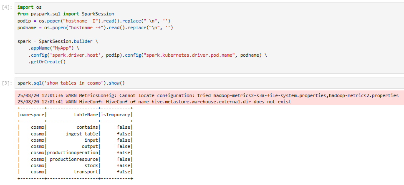
Task: Click the 'output' table name
Action: coord(90,146)
